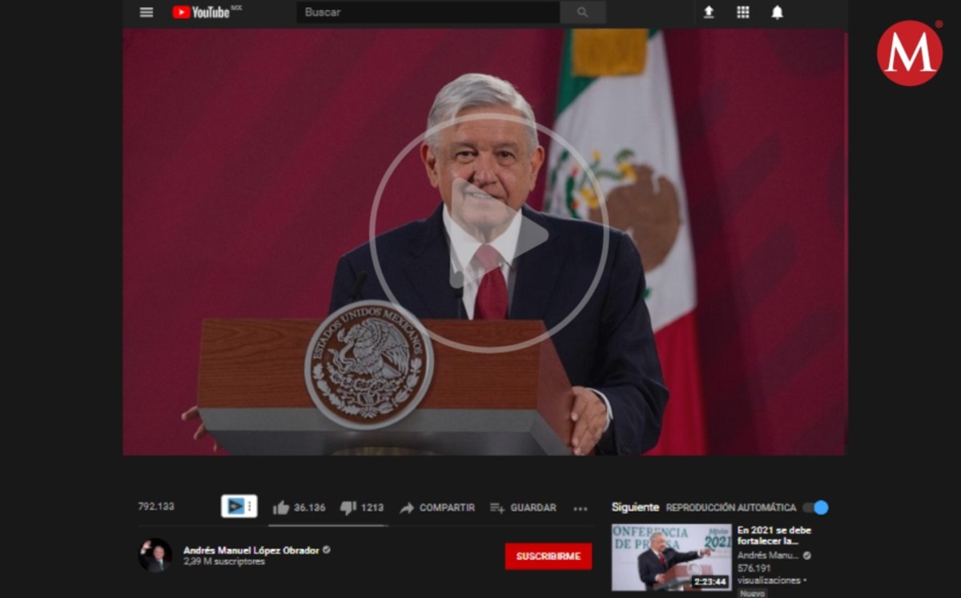
Task: Click the white extension icon beside view count
Action: click(x=239, y=506)
